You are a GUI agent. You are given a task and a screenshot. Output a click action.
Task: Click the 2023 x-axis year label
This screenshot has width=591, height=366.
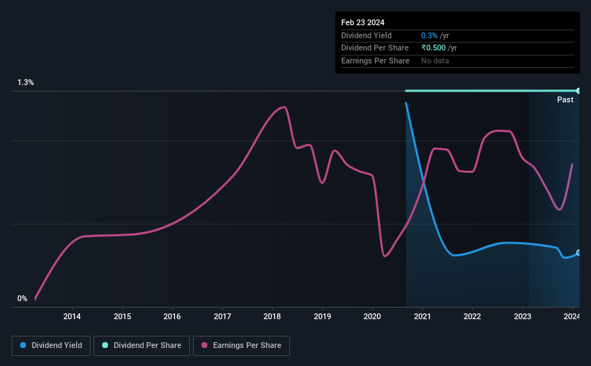(x=523, y=316)
